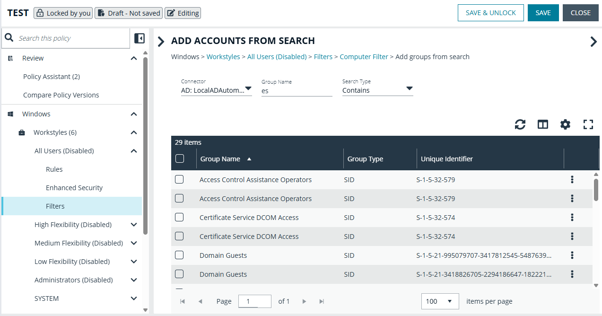The image size is (602, 316).
Task: Click the Windows logo icon in tree
Action: [10, 114]
